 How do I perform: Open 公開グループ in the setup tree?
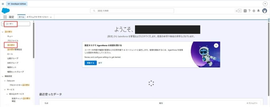[x=13, y=58]
